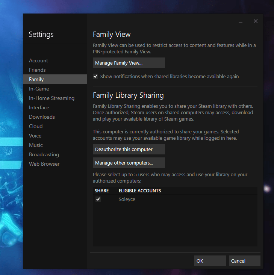Click Deauthorize this computer button

click(x=129, y=149)
